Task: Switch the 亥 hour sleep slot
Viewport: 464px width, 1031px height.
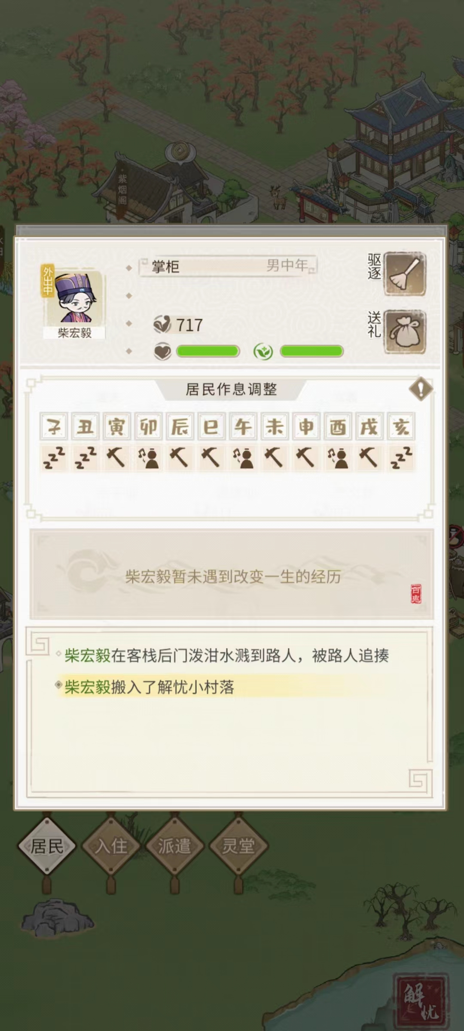Action: (401, 458)
